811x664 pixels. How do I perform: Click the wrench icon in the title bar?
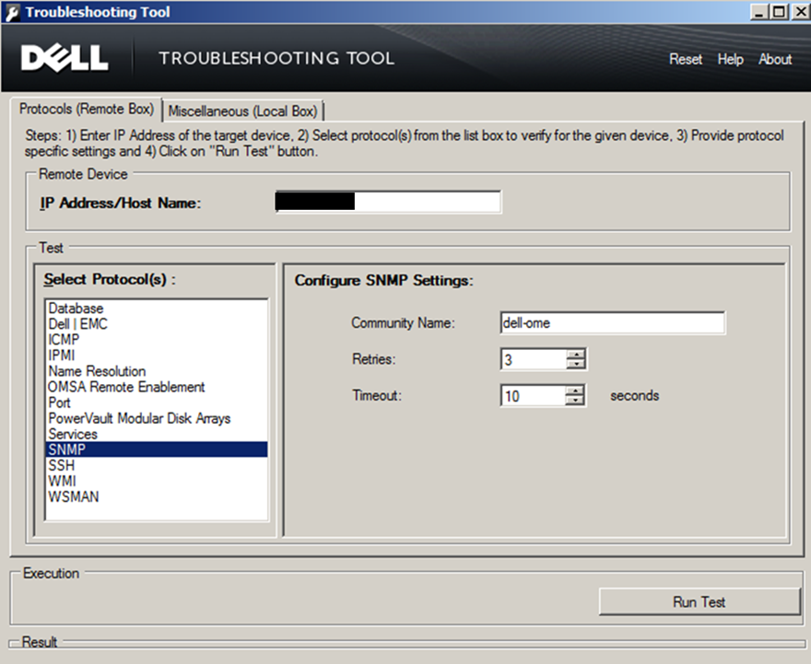click(10, 11)
